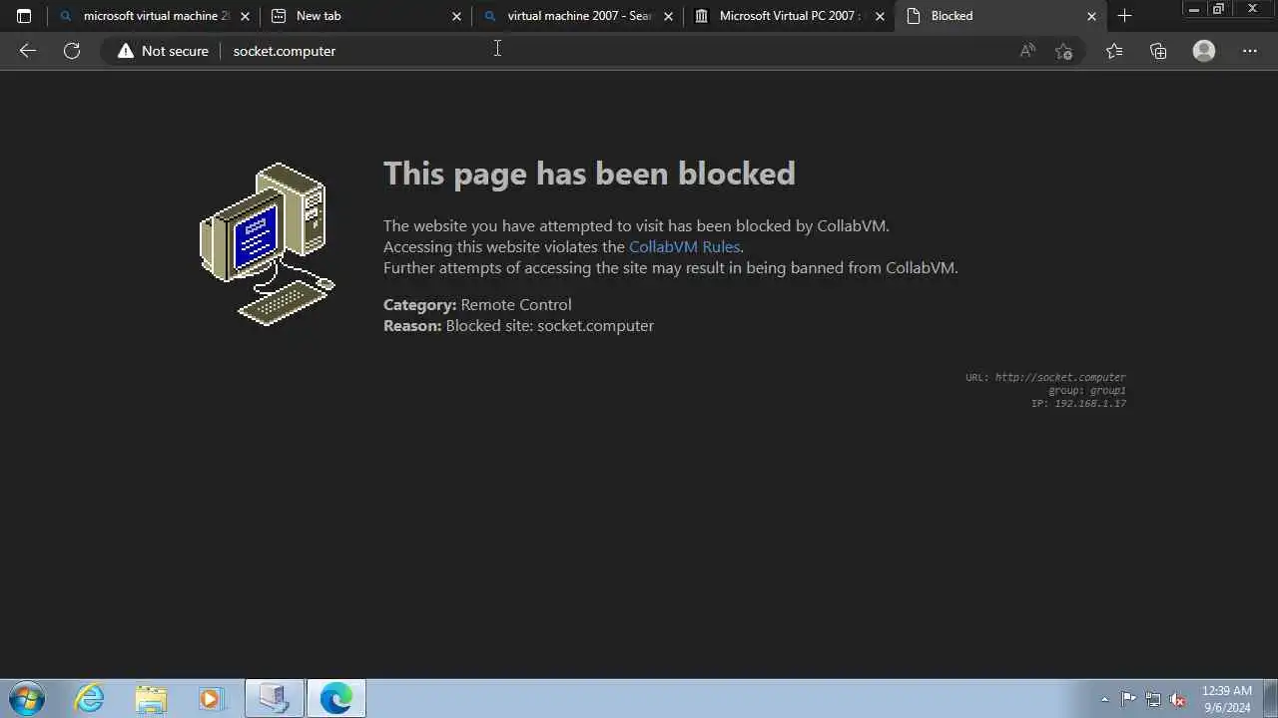1278x718 pixels.
Task: Open Read aloud icon in address bar
Action: pos(1027,51)
